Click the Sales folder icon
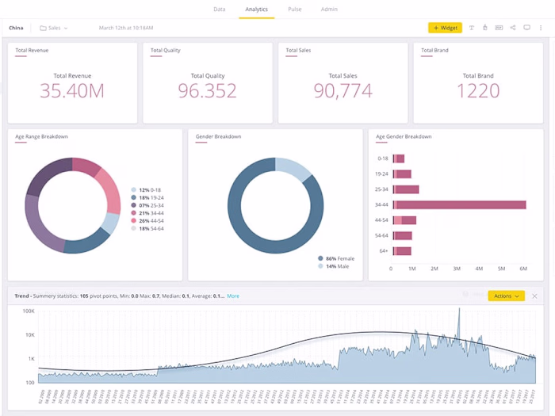 click(x=43, y=28)
